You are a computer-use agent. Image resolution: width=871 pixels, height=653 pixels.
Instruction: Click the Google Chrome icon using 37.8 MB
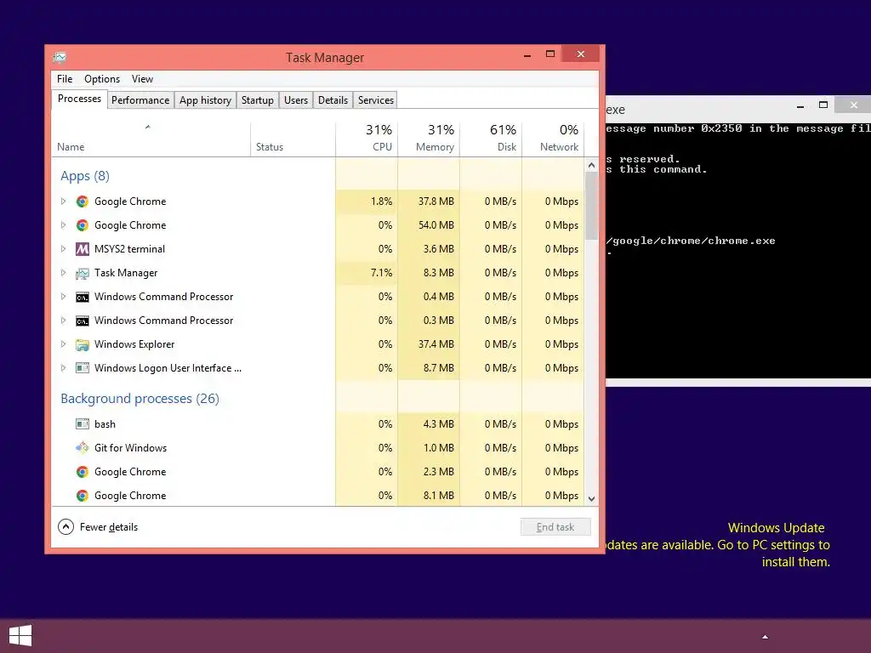click(x=83, y=202)
